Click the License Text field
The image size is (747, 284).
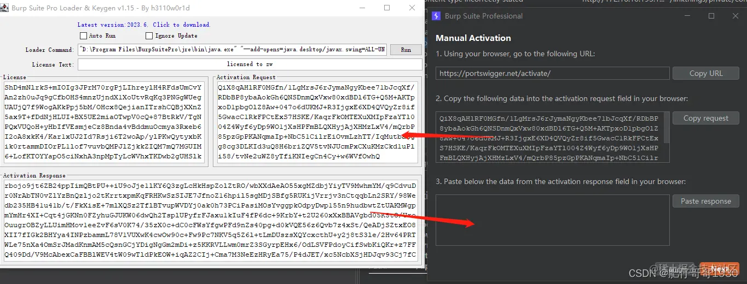tap(249, 64)
